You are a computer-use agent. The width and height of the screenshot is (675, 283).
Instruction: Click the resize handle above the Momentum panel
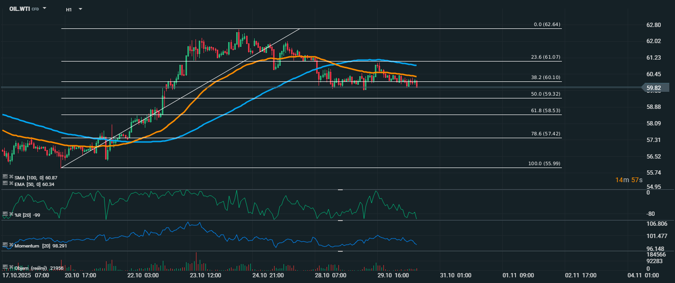tap(340, 221)
